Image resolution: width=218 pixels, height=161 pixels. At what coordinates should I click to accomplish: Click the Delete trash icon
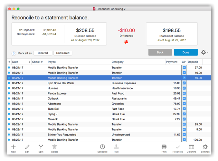pos(54,147)
